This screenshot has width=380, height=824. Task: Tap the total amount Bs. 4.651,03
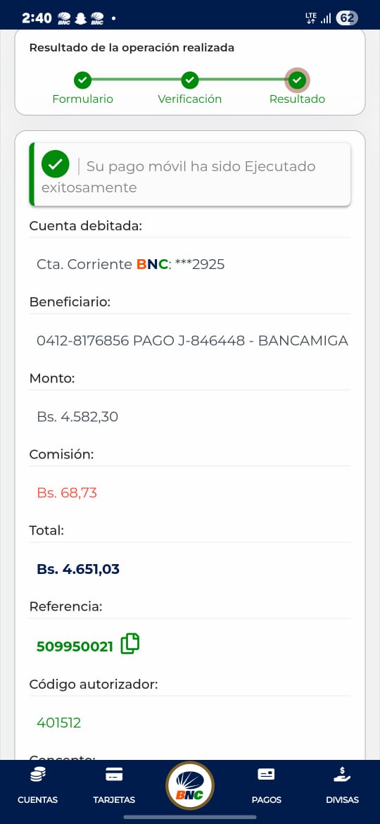(x=78, y=569)
